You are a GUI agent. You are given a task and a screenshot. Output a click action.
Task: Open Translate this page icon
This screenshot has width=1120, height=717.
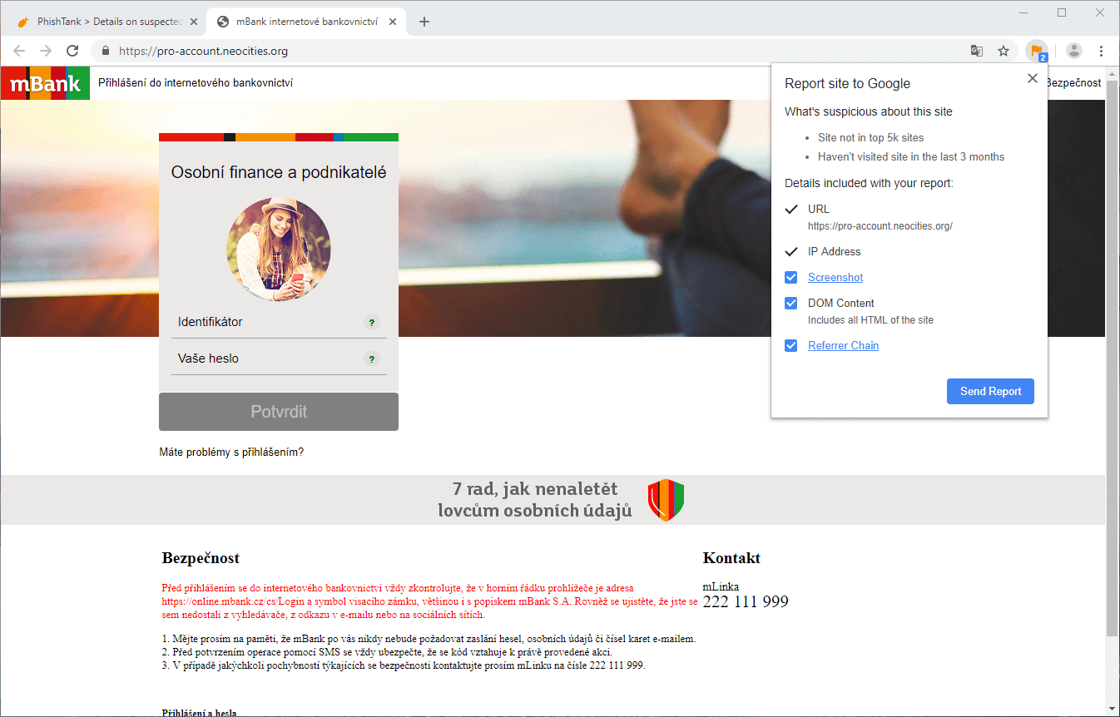click(x=977, y=51)
